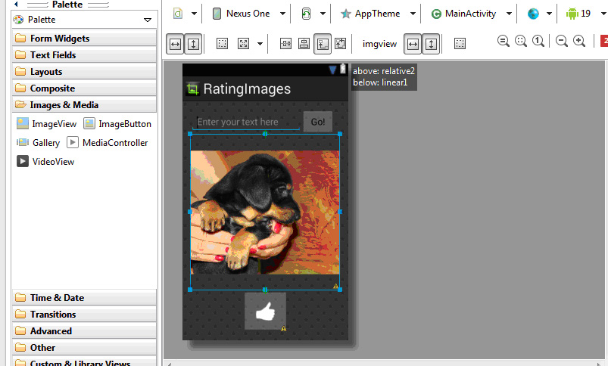Select the MediaController palette widget

108,143
